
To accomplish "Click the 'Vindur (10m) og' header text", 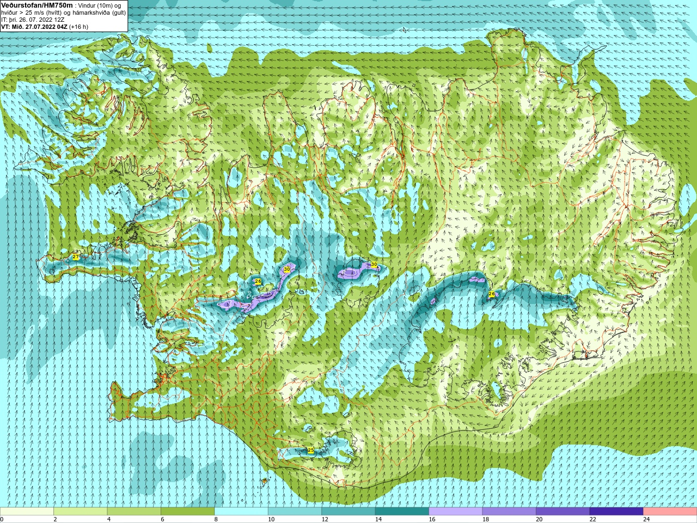I will point(100,5).
